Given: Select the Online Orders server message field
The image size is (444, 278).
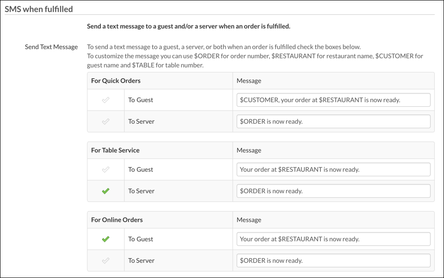Looking at the screenshot, I should coord(333,260).
